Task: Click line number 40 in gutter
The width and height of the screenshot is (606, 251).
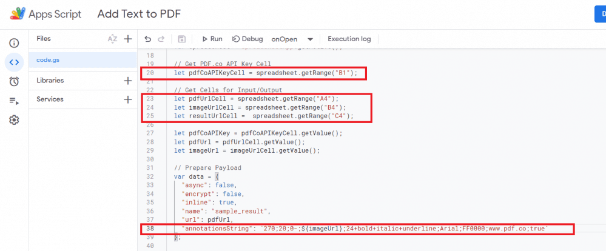Action: 150,246
